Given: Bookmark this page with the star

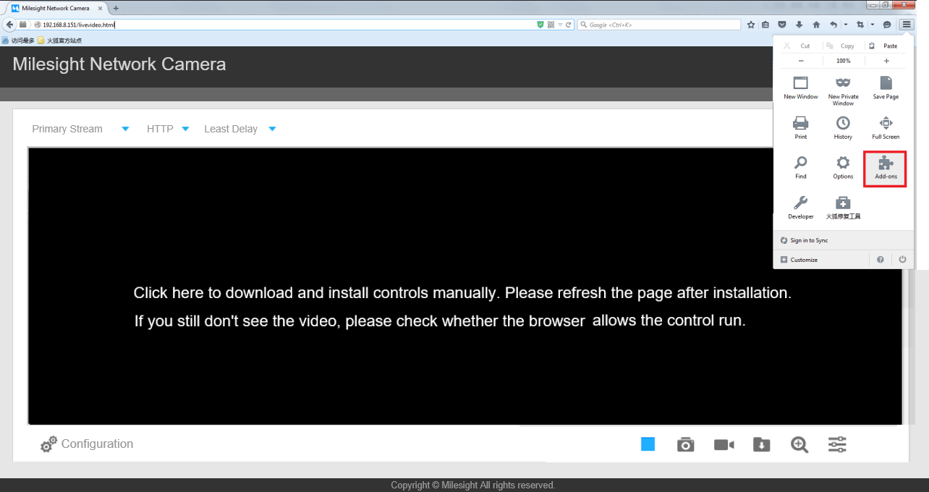Looking at the screenshot, I should (751, 25).
